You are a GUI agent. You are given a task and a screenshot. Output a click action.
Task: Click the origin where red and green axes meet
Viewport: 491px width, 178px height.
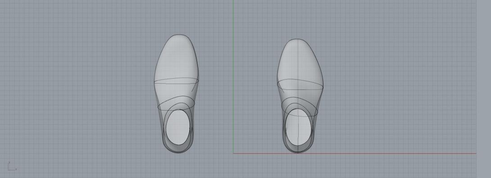233,153
